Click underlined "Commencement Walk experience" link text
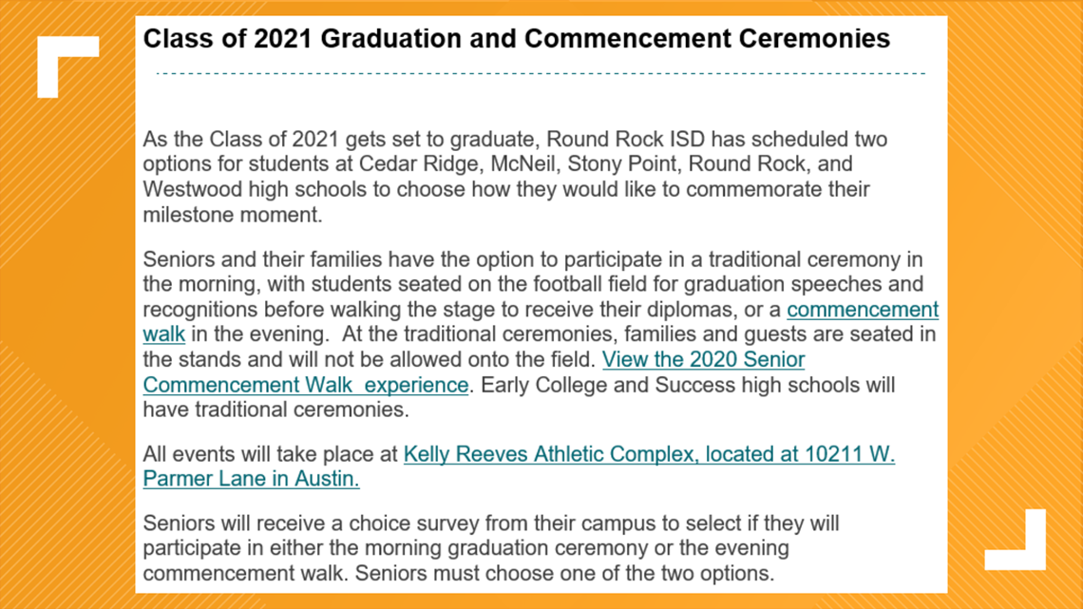The image size is (1083, 609). 305,385
